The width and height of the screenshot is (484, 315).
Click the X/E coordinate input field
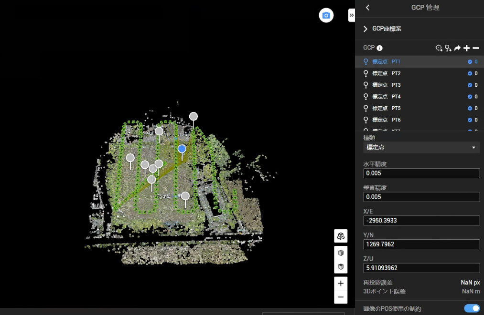point(421,221)
